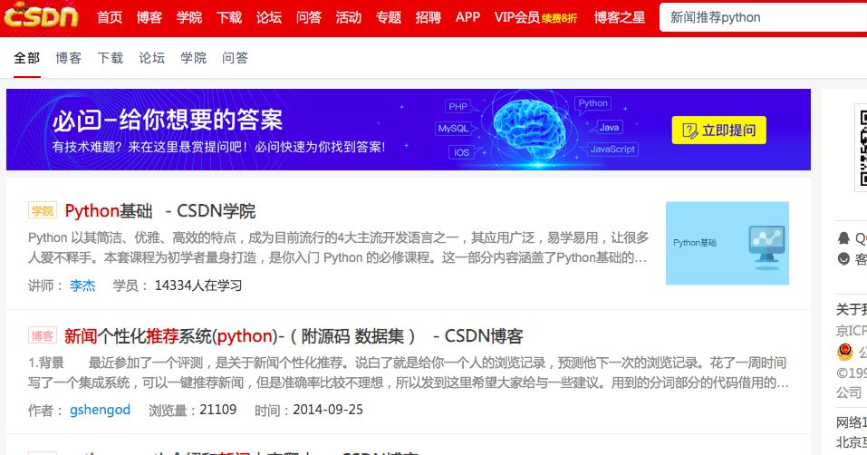The width and height of the screenshot is (867, 455).
Task: Open 问答 in the red navigation bar
Action: tap(309, 17)
